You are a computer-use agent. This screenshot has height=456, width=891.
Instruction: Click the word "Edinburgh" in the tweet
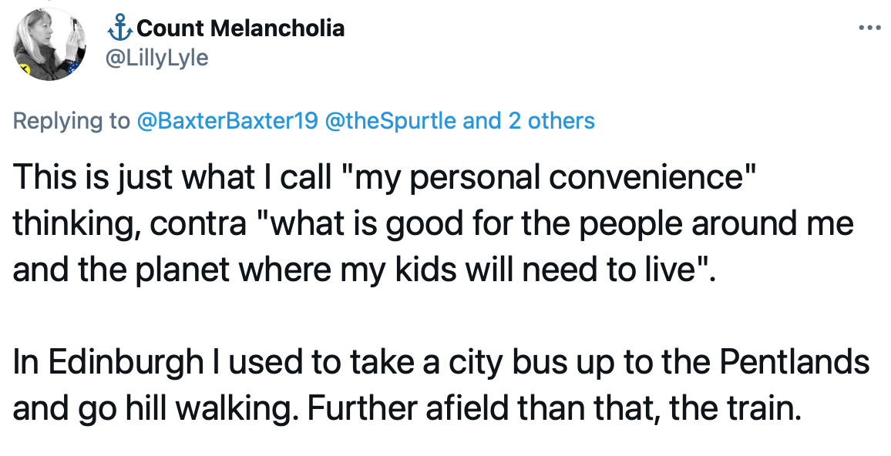pos(125,362)
